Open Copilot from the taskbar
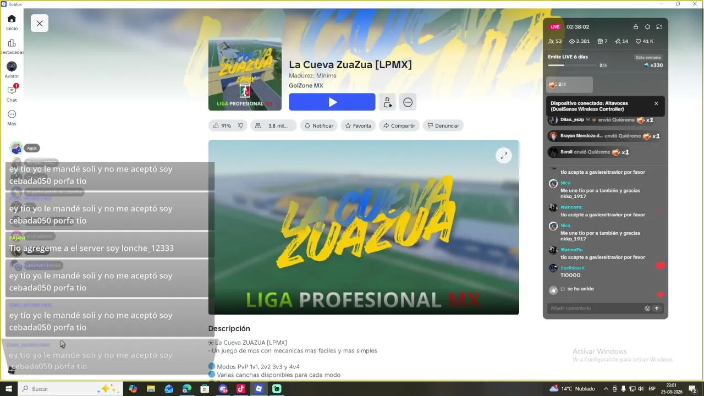This screenshot has width=704, height=396. tap(133, 389)
